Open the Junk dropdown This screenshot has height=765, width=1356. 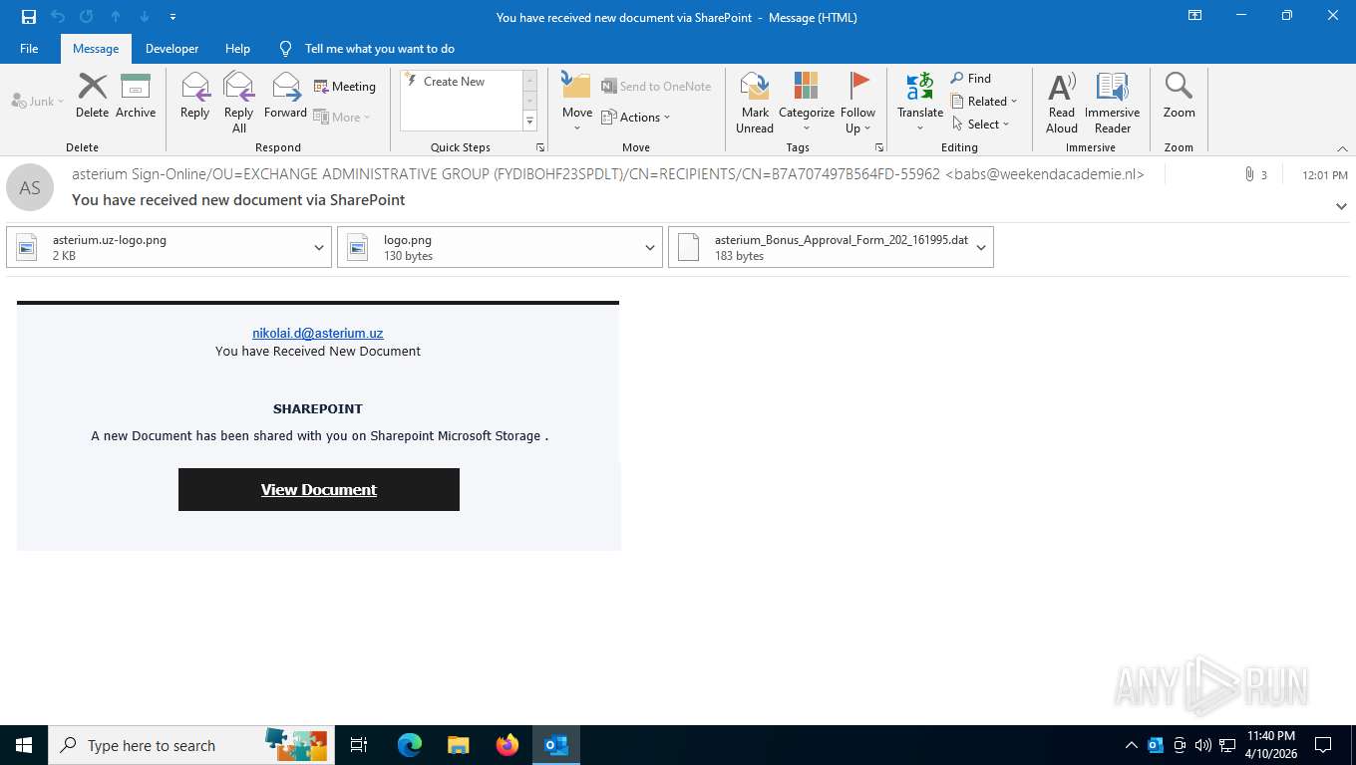coord(38,101)
